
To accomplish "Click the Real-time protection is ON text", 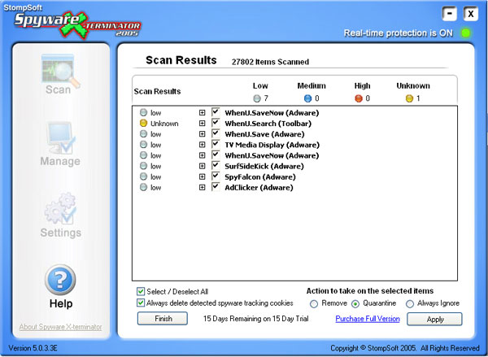I will tap(398, 33).
